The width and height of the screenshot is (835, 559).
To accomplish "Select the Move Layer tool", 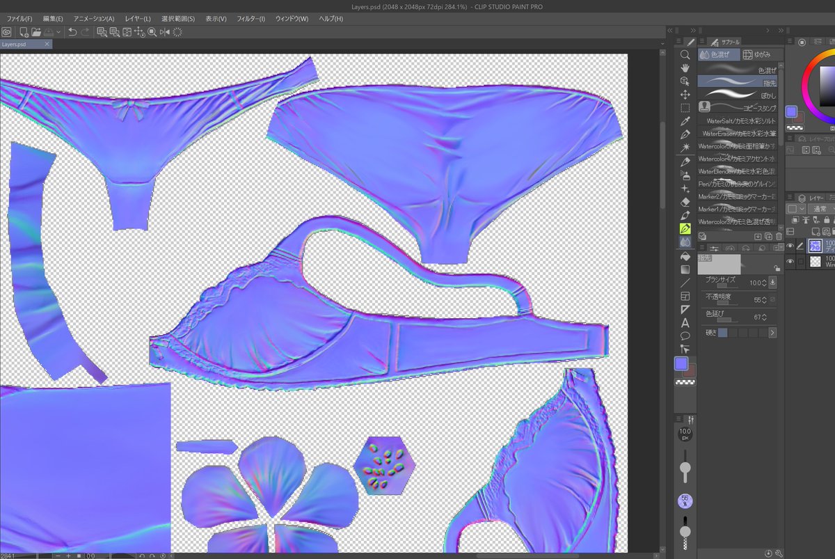I will coord(685,95).
